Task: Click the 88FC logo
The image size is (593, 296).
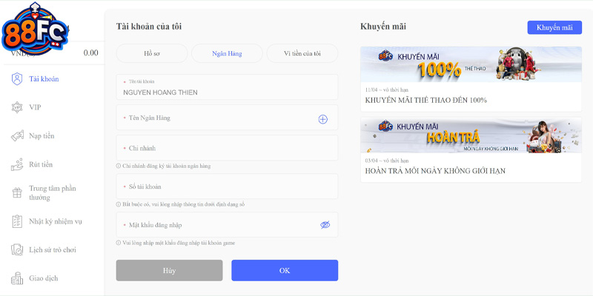Action: tap(33, 30)
